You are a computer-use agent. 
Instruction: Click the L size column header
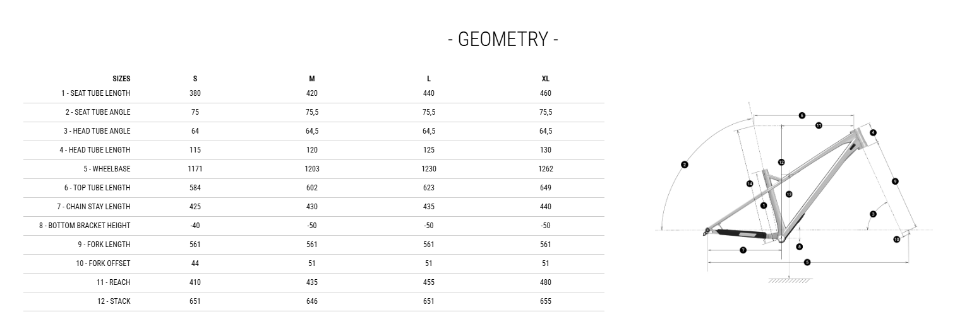pos(429,79)
